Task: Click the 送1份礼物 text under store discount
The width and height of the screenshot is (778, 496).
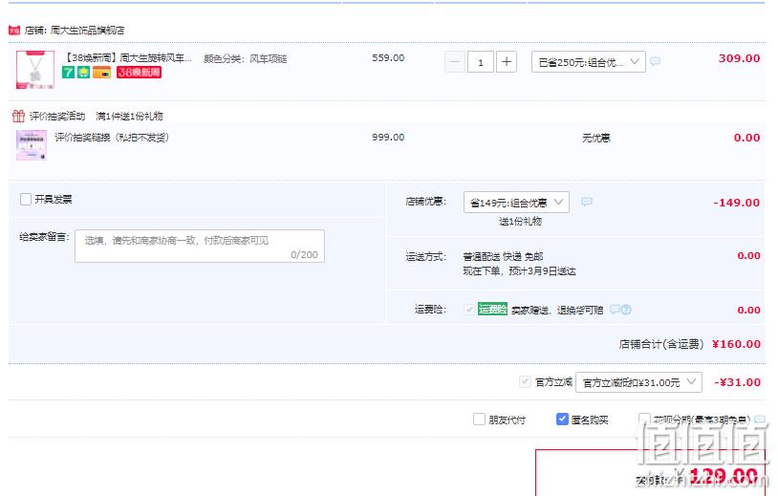Action: [x=520, y=222]
